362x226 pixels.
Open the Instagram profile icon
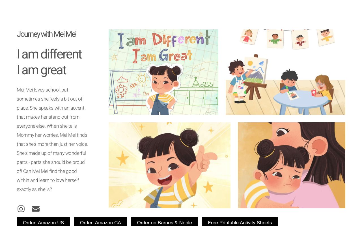21,209
